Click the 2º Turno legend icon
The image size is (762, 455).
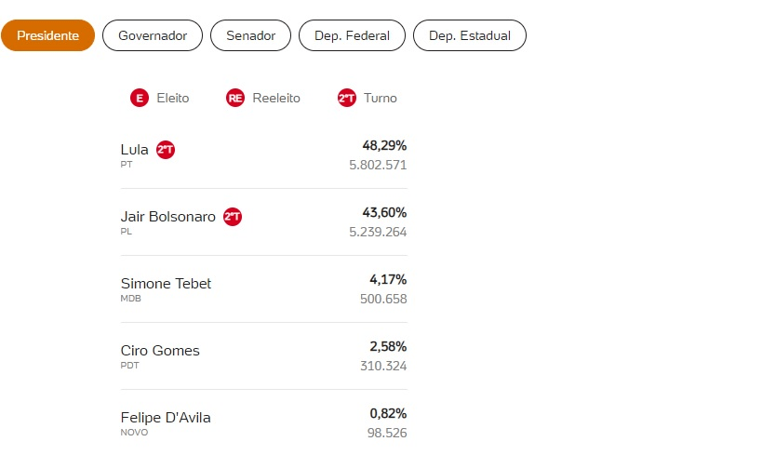[x=347, y=98]
